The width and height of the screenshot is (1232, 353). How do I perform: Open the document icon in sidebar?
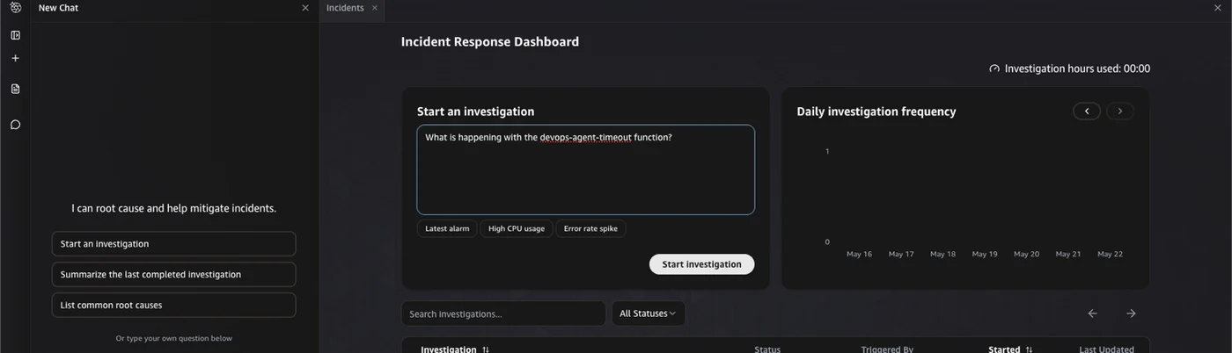tap(15, 89)
